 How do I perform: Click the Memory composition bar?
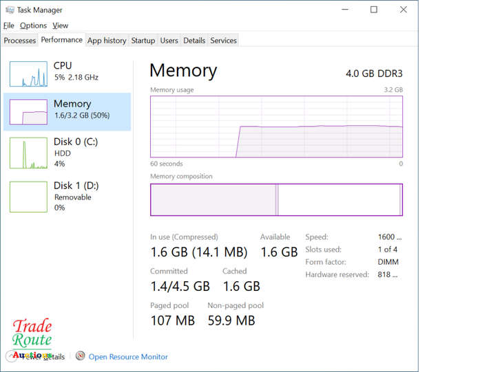(276, 200)
